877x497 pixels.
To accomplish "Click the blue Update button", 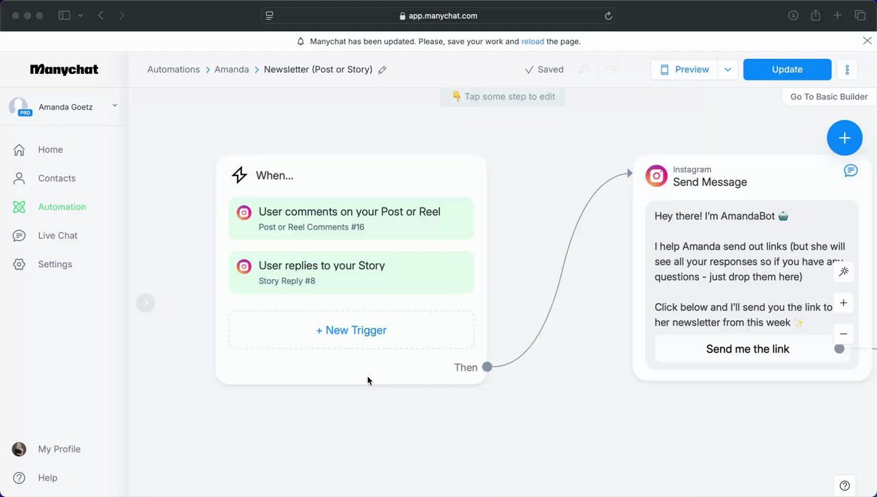I will 787,69.
